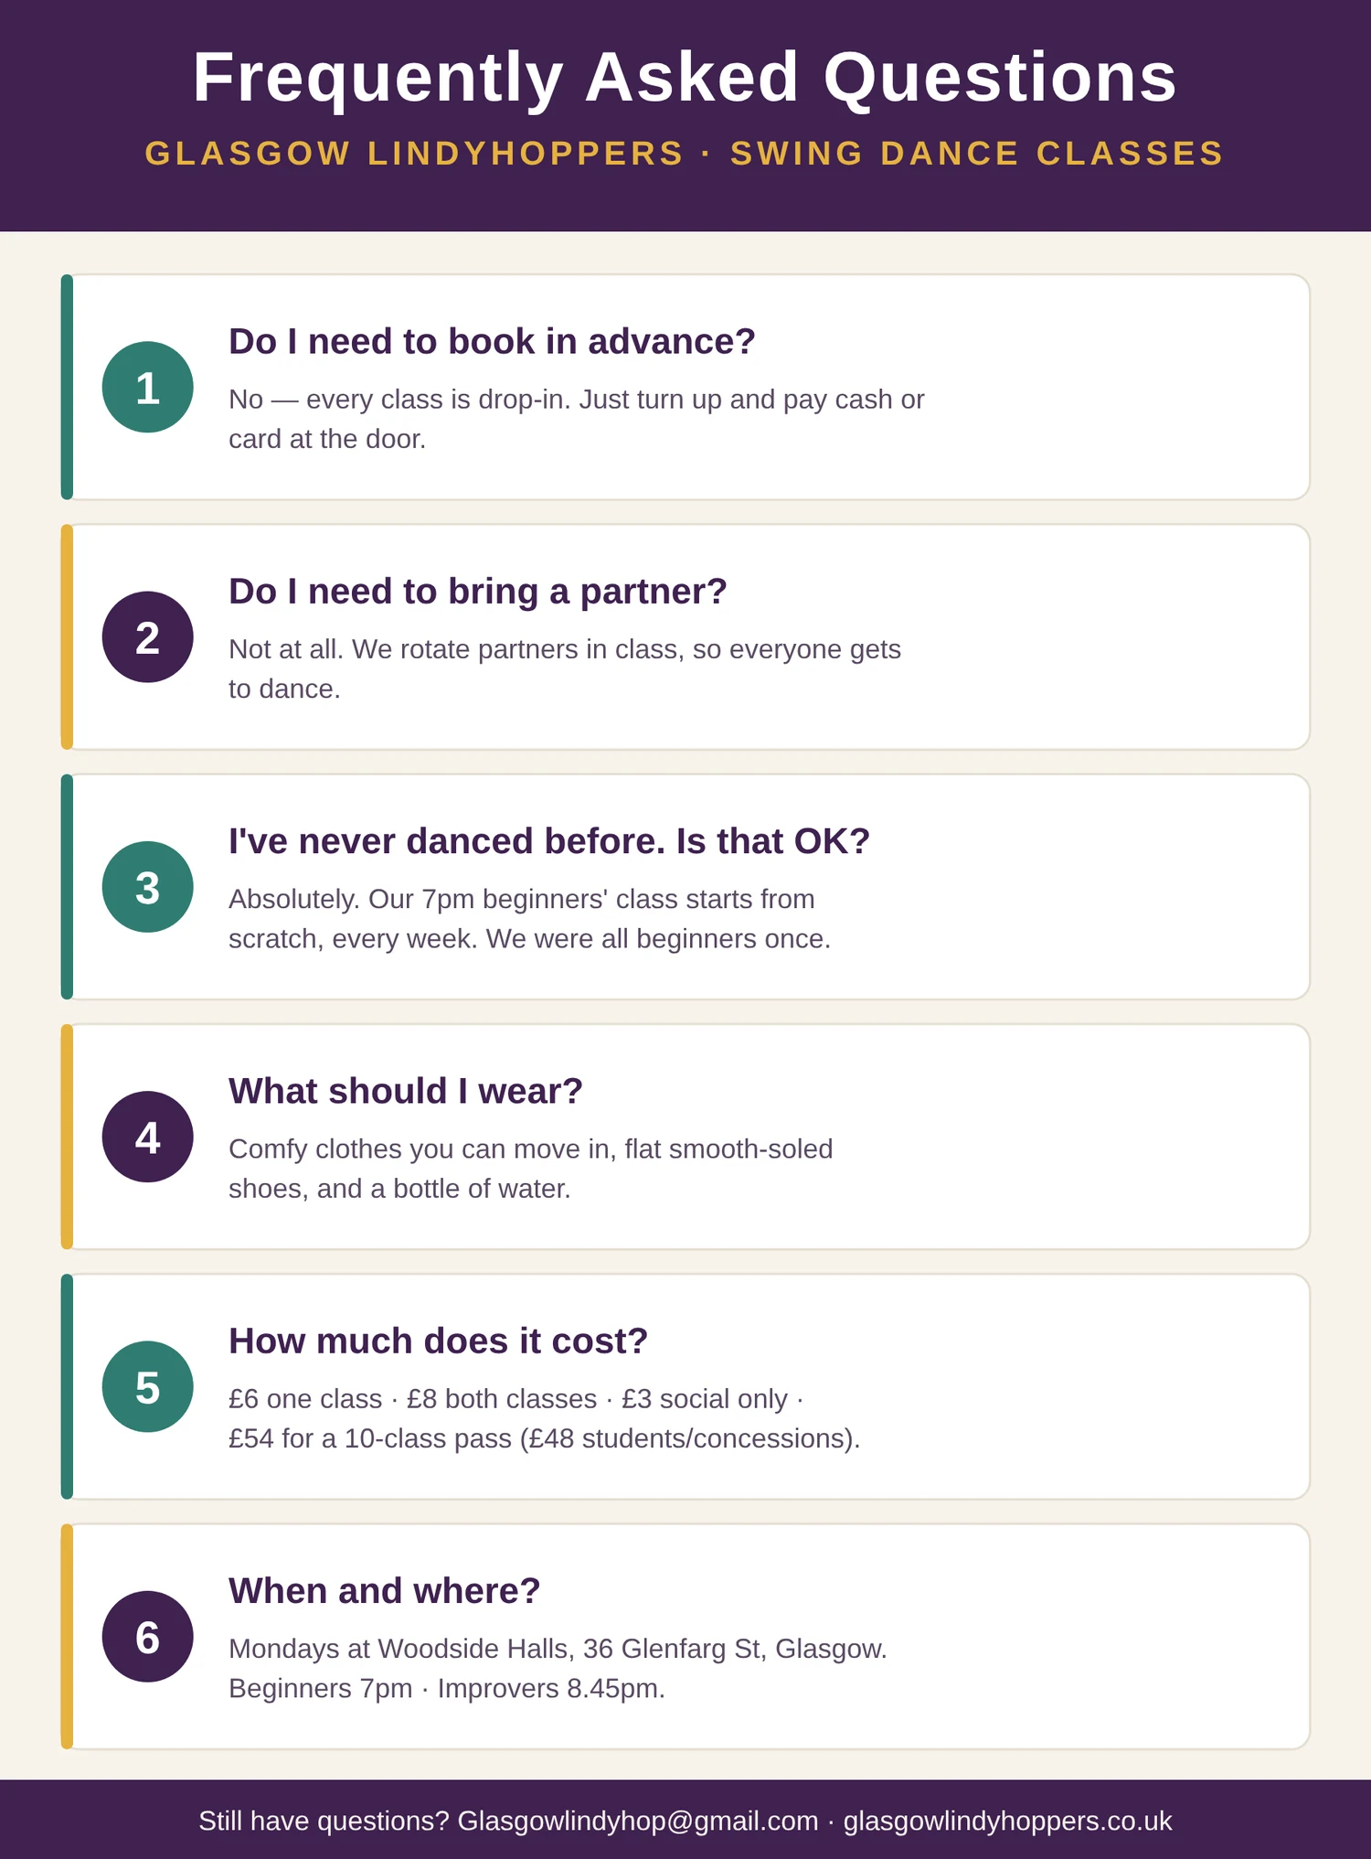Select the number 4 purple badge

tap(147, 1137)
